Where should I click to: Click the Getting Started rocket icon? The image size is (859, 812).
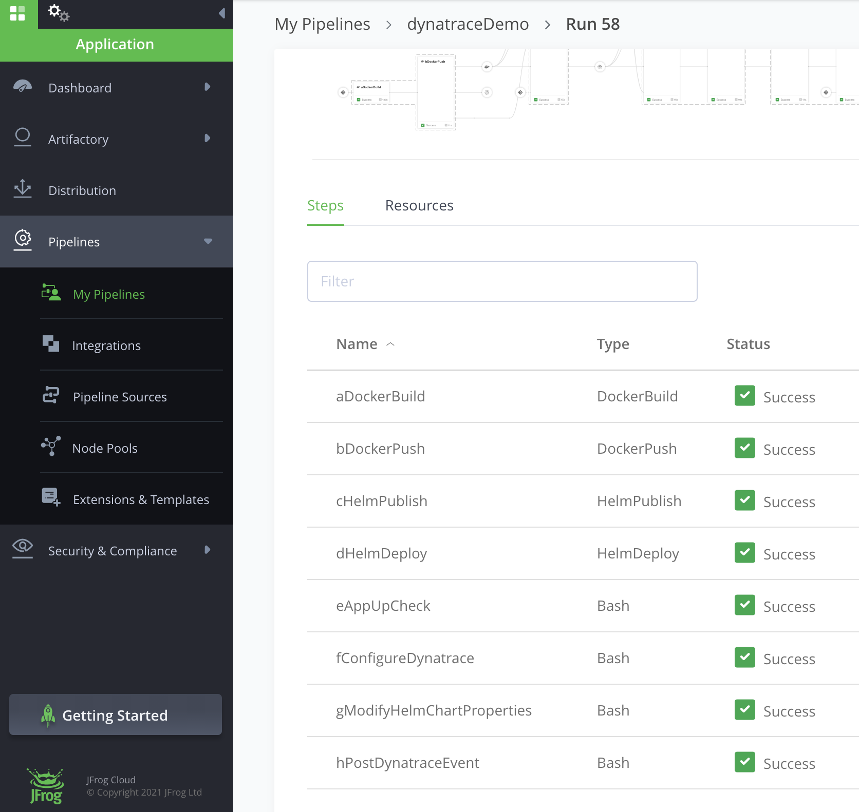click(x=48, y=716)
